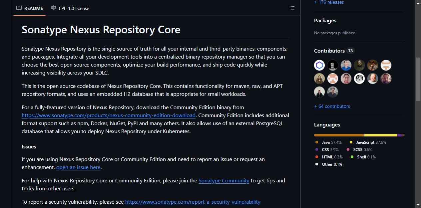421x208 pixels.
Task: Click the 78 contributors count badge
Action: pyautogui.click(x=350, y=51)
